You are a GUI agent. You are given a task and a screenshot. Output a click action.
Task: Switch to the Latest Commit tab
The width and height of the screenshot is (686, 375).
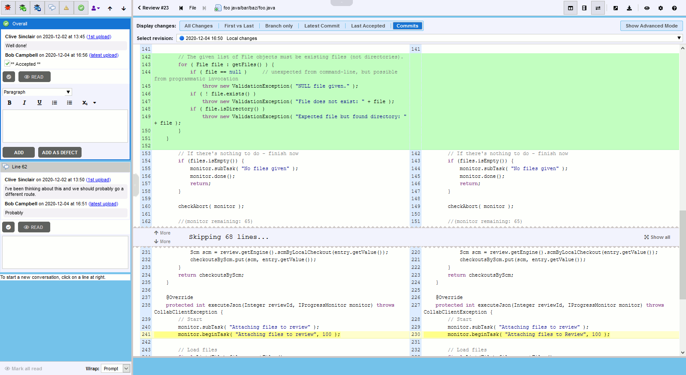(x=322, y=26)
